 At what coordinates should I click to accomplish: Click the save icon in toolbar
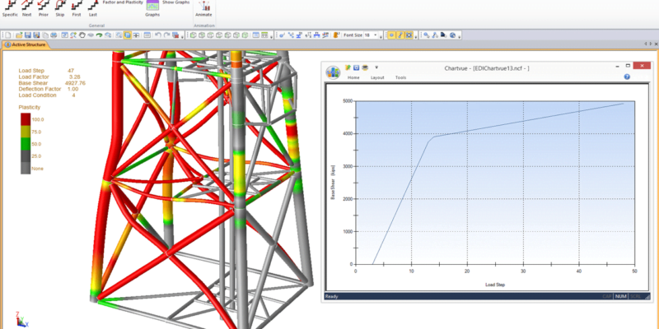tap(27, 35)
